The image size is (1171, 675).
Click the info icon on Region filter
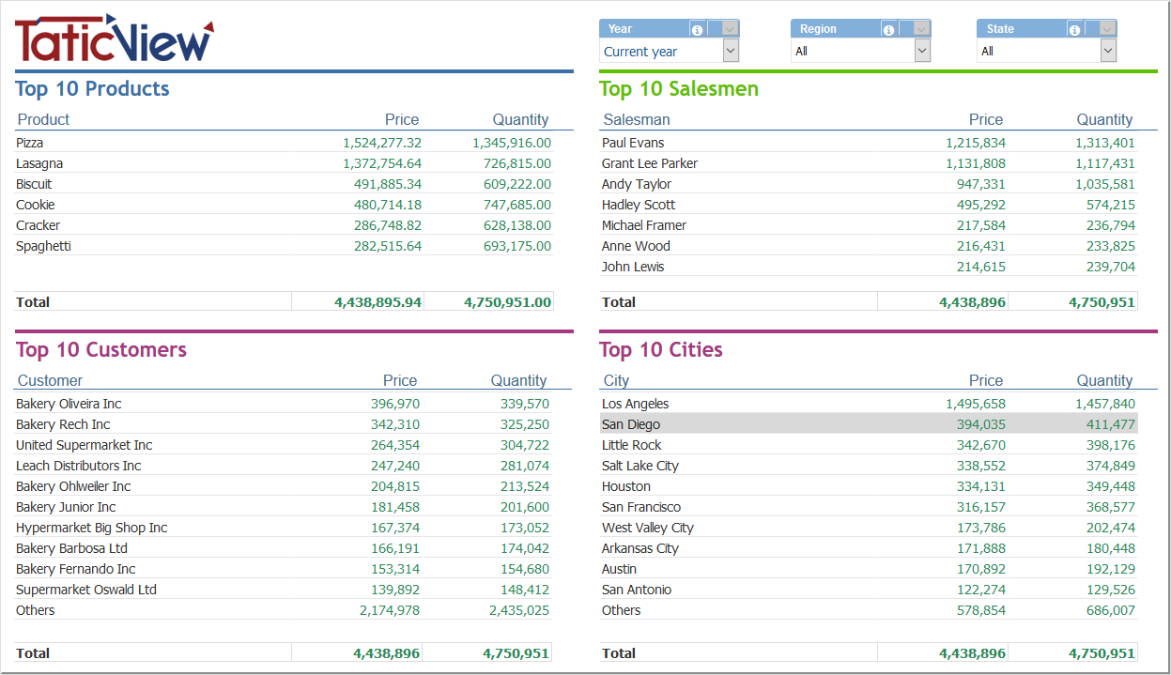888,30
